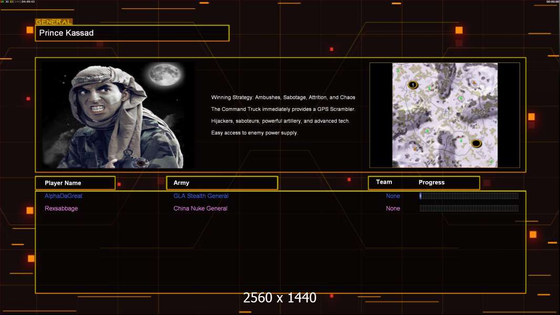The image size is (560, 315).
Task: Select the Player Name column header
Action: tap(75, 183)
